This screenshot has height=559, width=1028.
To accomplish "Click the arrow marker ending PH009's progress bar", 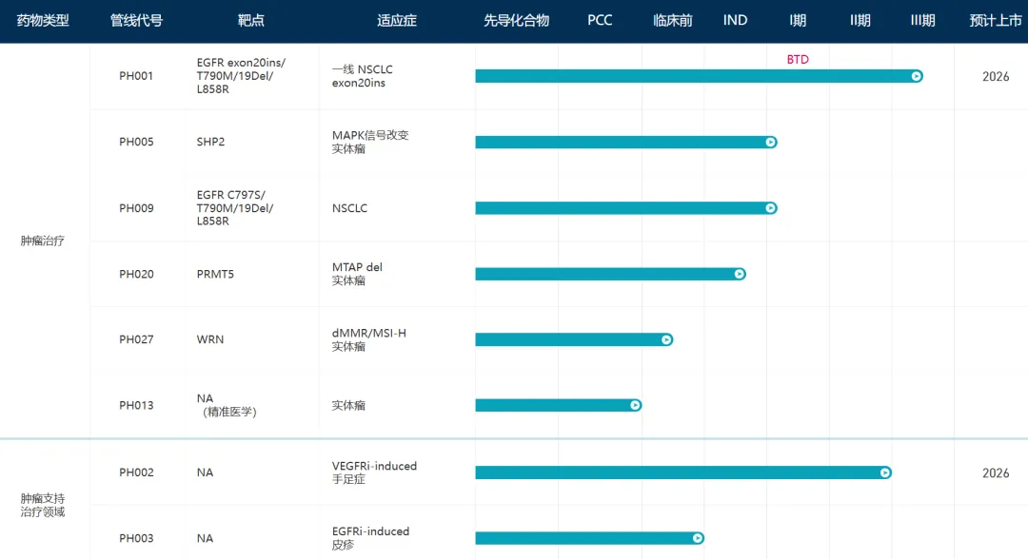I will 771,208.
